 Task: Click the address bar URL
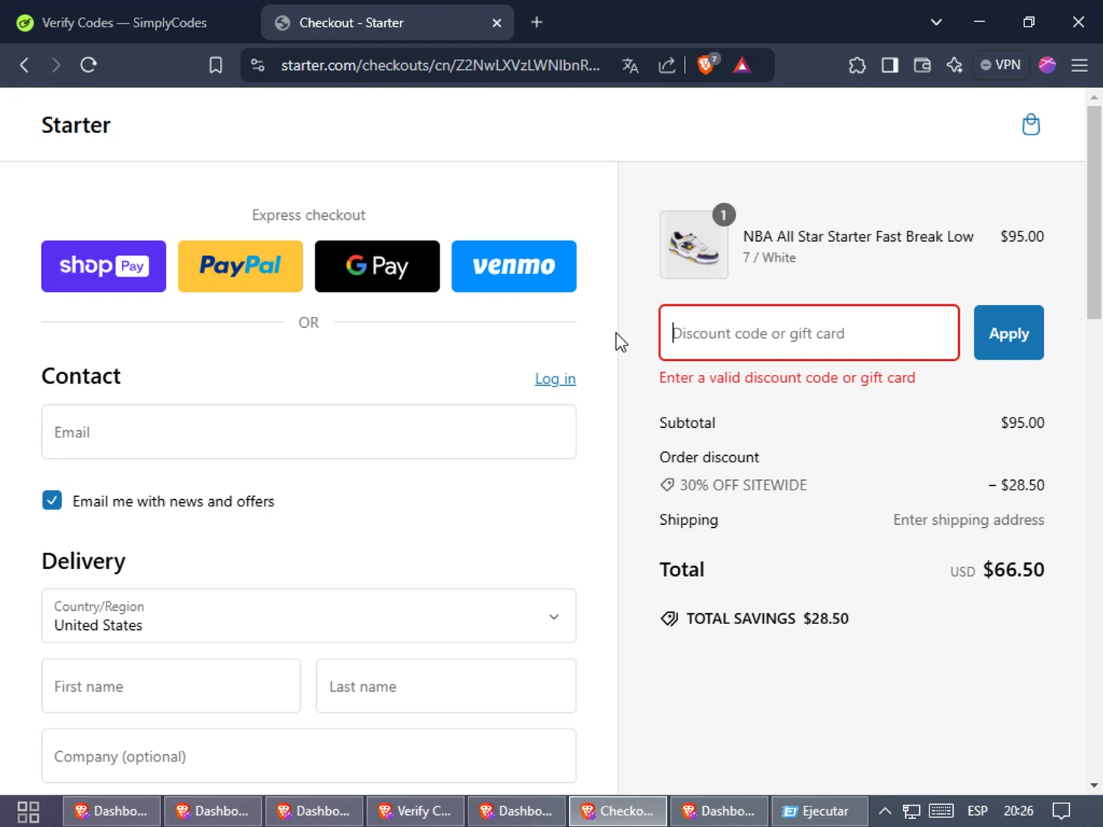click(x=440, y=65)
